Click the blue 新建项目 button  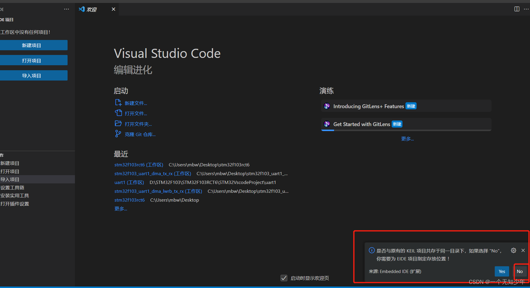[33, 45]
